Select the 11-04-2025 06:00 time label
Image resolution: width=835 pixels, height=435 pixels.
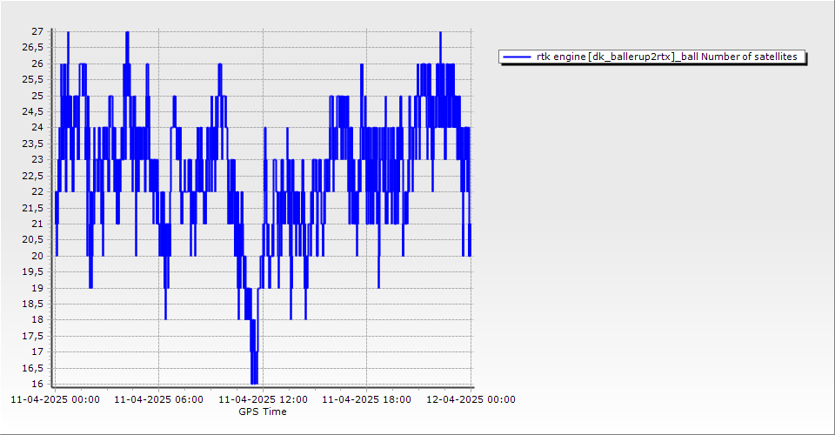158,400
